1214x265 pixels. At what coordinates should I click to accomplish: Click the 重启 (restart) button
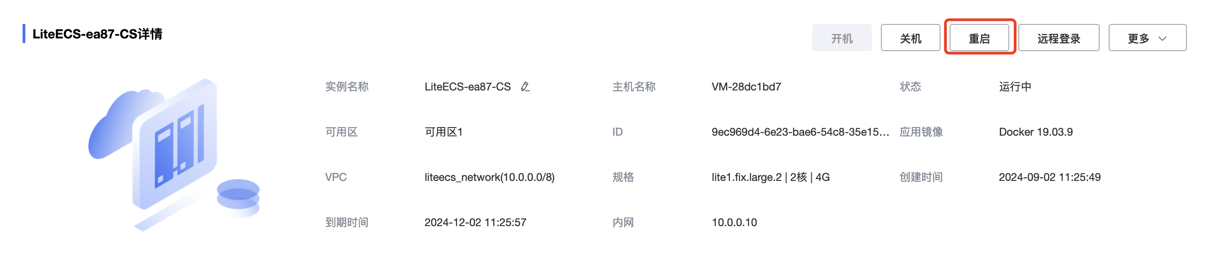pyautogui.click(x=979, y=38)
